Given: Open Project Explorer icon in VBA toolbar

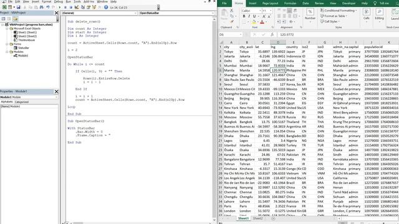Looking at the screenshot, I should [83, 7].
